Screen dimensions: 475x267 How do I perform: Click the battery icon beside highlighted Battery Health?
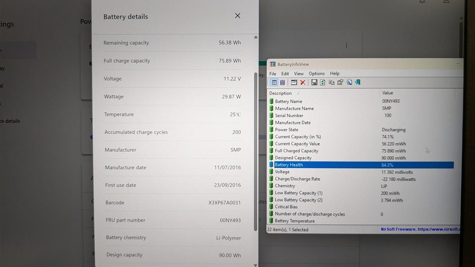coord(271,165)
